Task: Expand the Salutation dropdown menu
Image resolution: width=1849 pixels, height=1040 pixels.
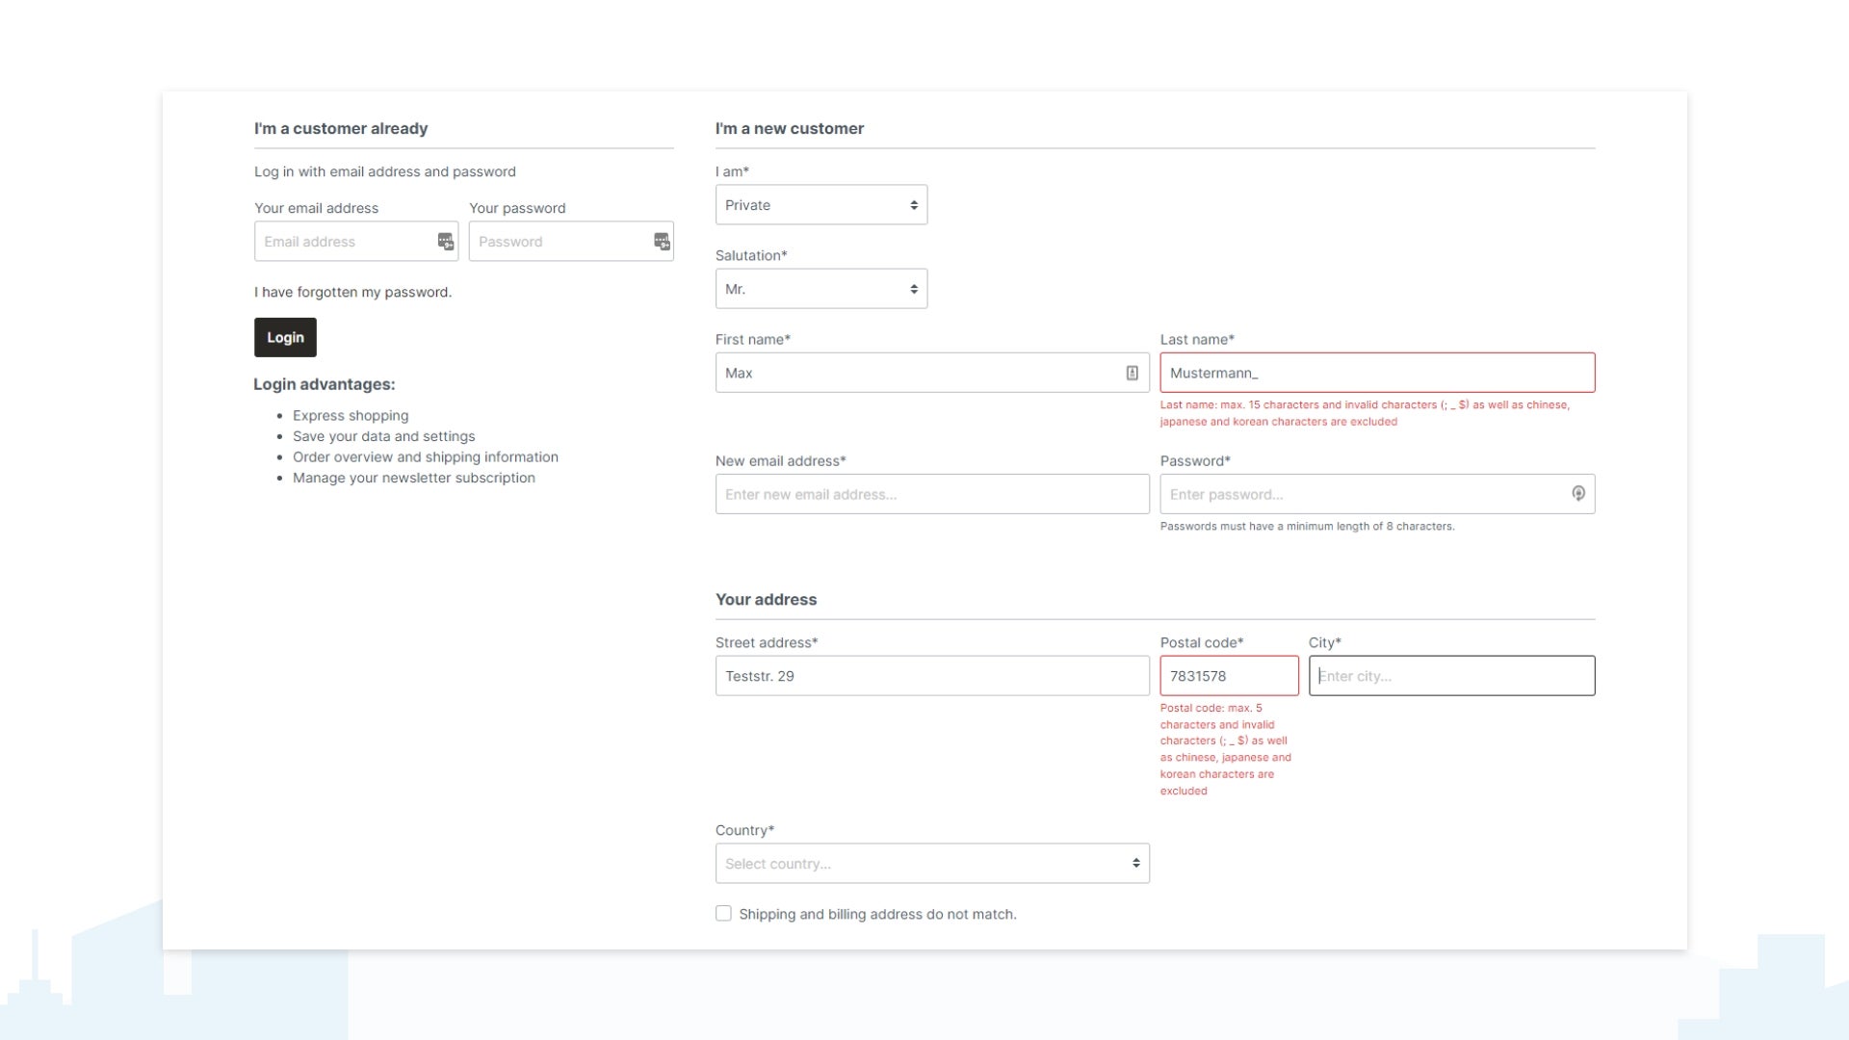Action: click(821, 288)
